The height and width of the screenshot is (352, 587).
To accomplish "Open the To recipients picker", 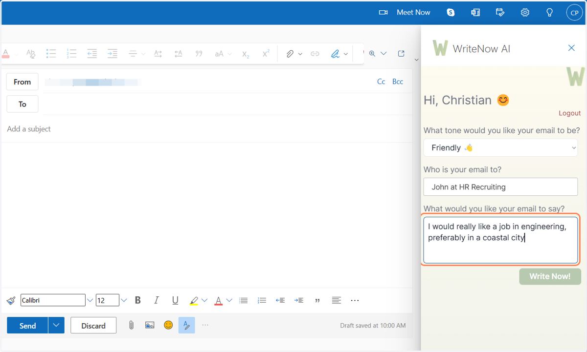I will point(22,104).
